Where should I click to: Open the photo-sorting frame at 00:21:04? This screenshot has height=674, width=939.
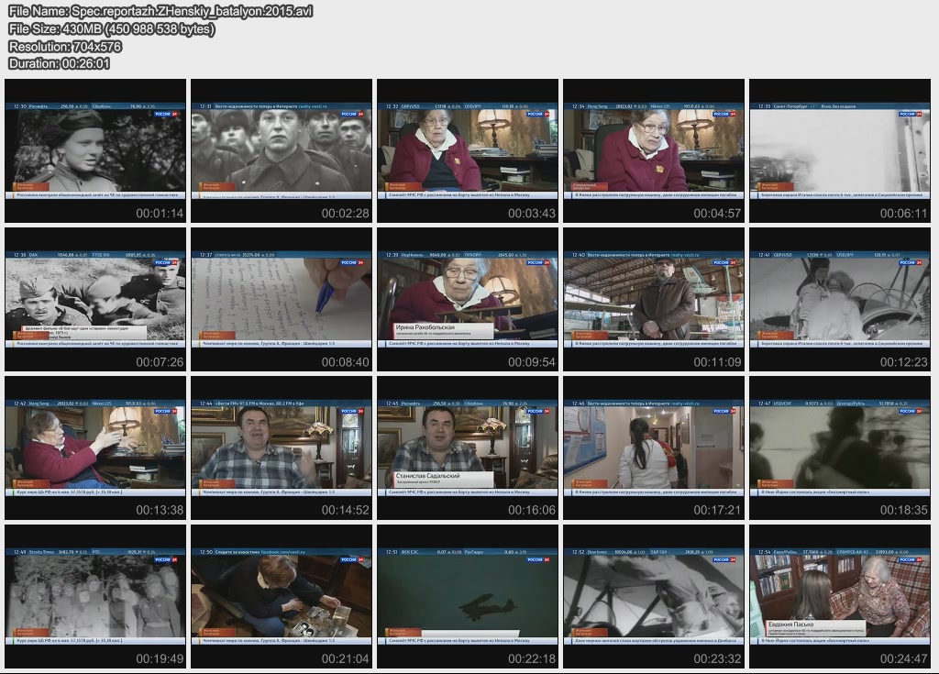pyautogui.click(x=282, y=596)
